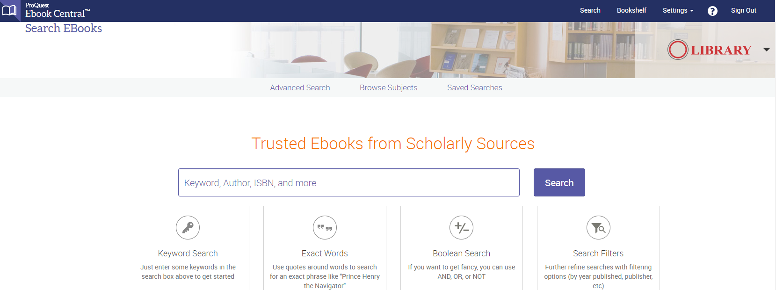This screenshot has height=290, width=776.
Task: Click the ProQuest open book logo icon
Action: (x=10, y=10)
